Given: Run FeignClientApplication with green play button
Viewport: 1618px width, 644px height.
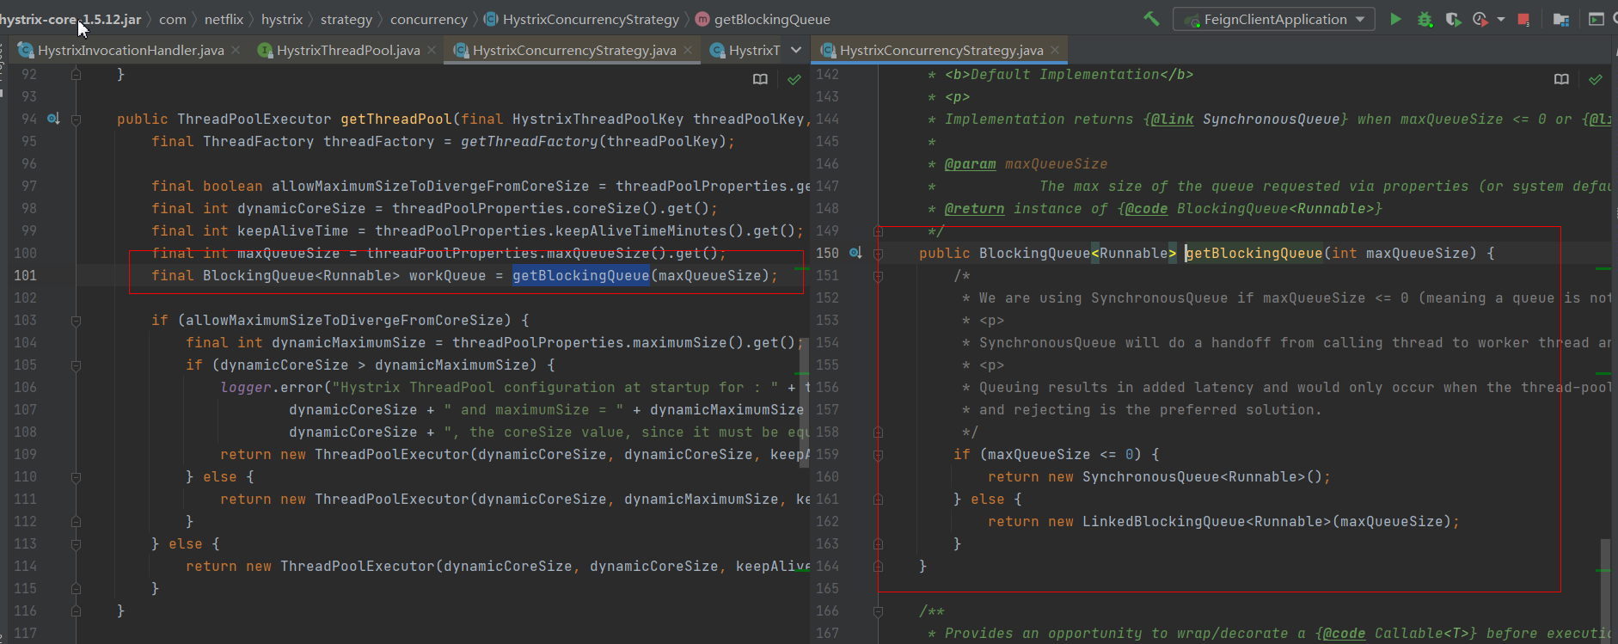Looking at the screenshot, I should point(1395,19).
